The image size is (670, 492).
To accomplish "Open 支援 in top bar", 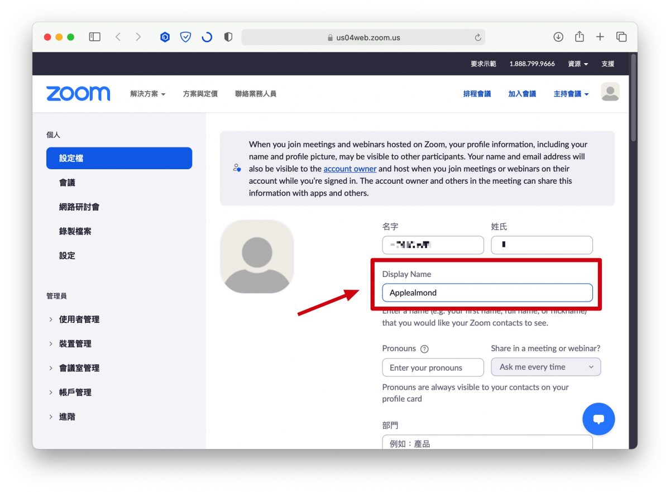I will pyautogui.click(x=607, y=64).
